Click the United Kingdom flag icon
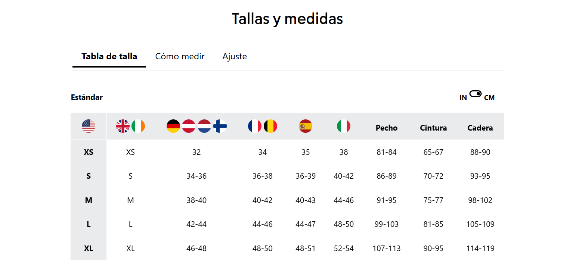582x269 pixels. [x=123, y=126]
